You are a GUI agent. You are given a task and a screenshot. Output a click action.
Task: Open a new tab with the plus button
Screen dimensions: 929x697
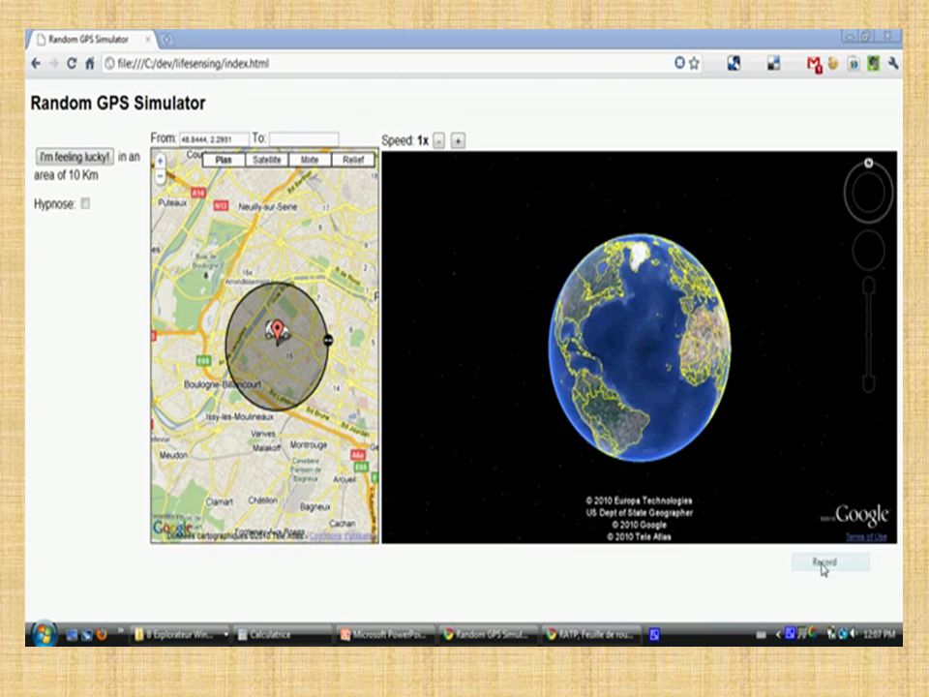coord(167,40)
